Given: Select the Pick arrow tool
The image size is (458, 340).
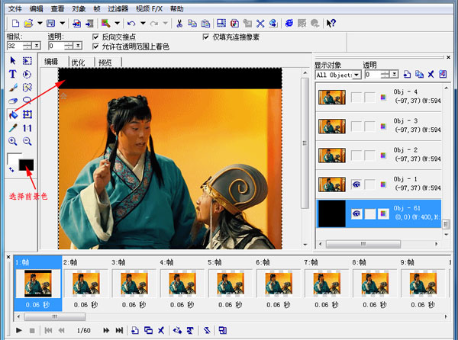Looking at the screenshot, I should [12, 61].
